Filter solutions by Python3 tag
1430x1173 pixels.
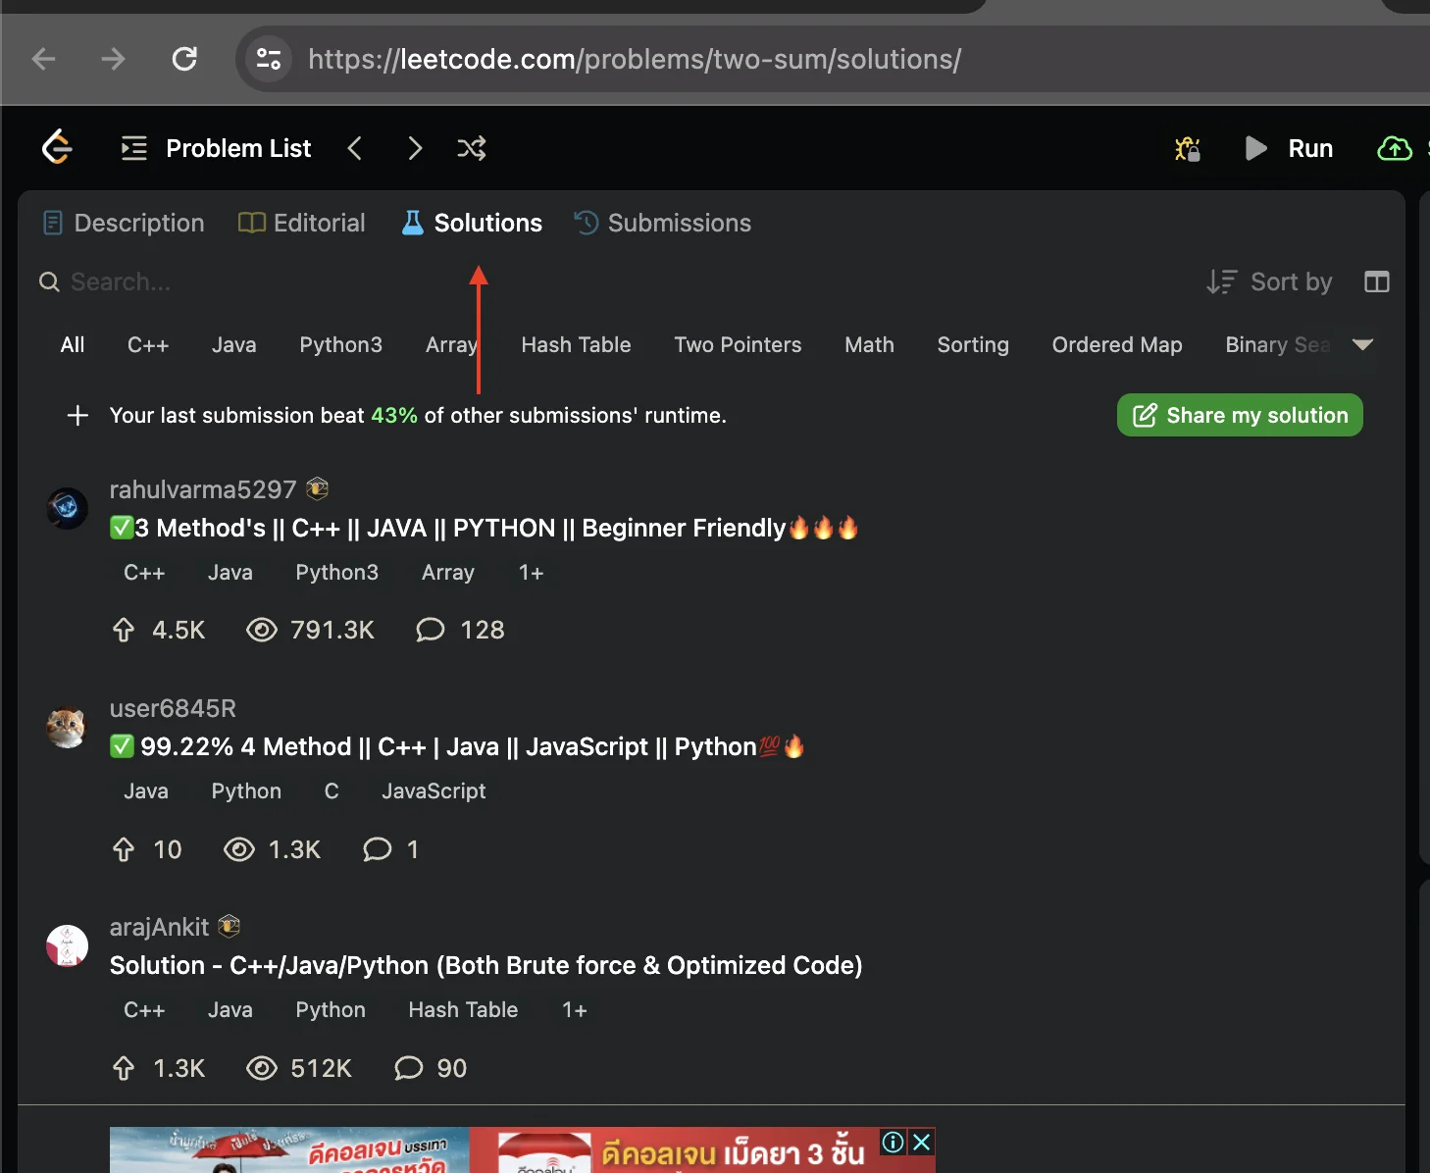coord(341,345)
